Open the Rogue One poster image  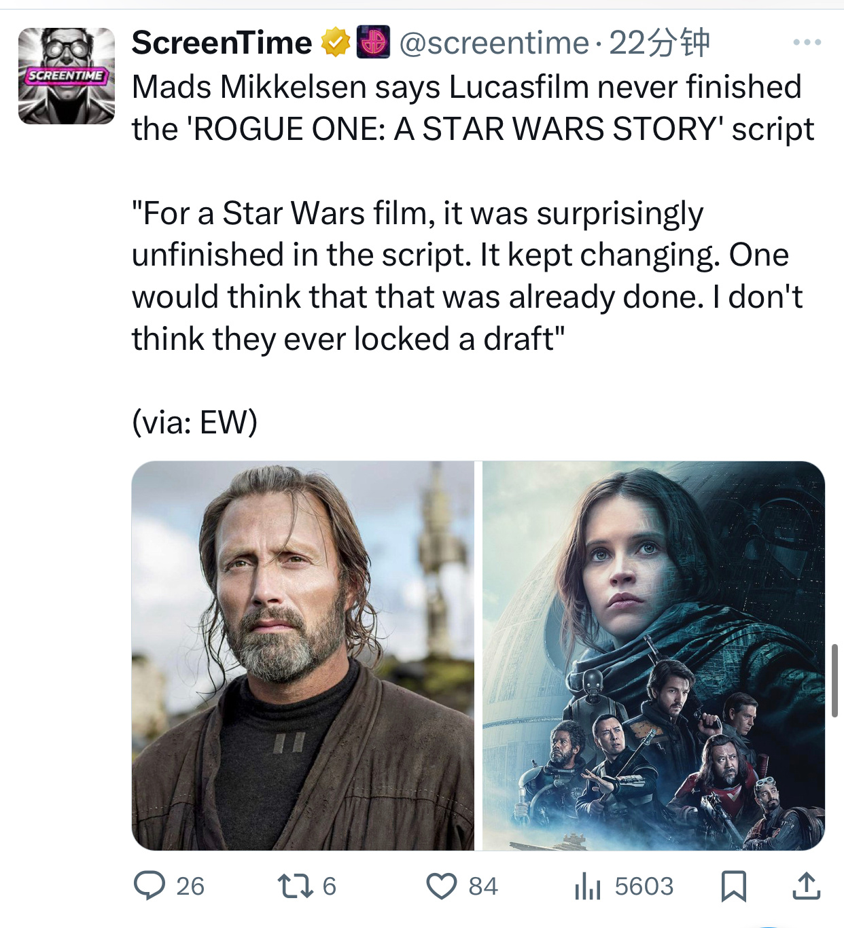(653, 656)
